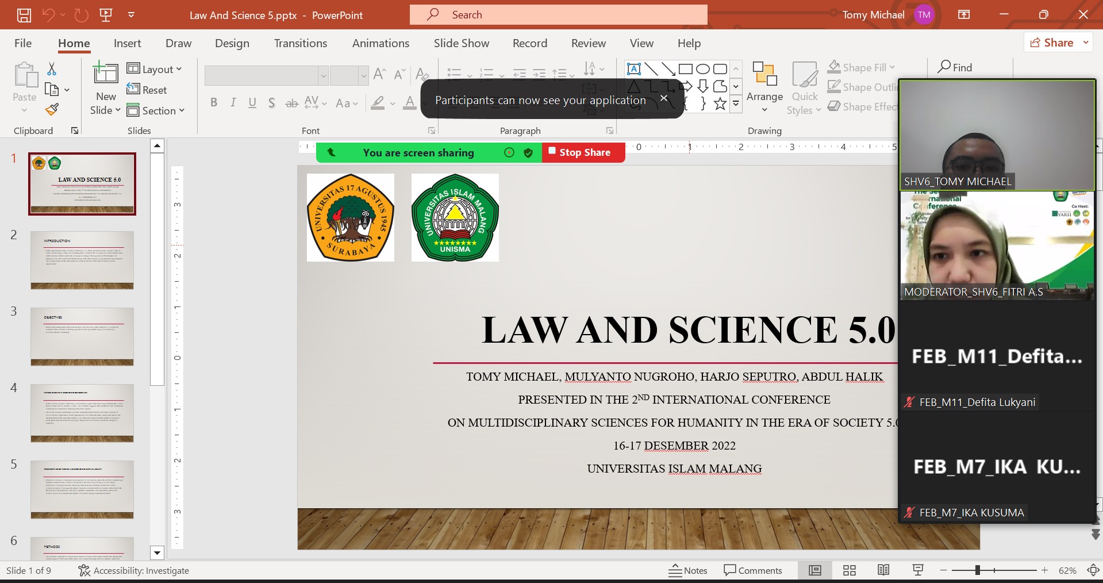Click Start From Beginning presentation icon
This screenshot has height=583, width=1103.
click(106, 15)
